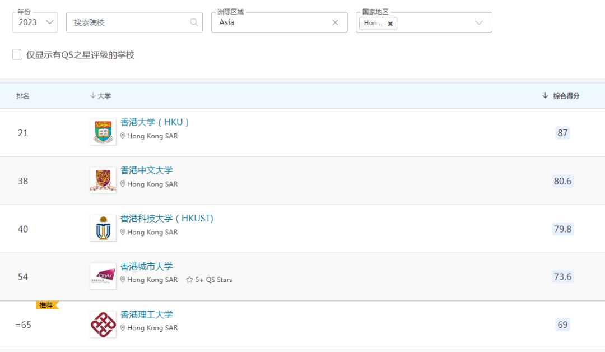
Task: Click rank number 40
Action: [x=23, y=229]
